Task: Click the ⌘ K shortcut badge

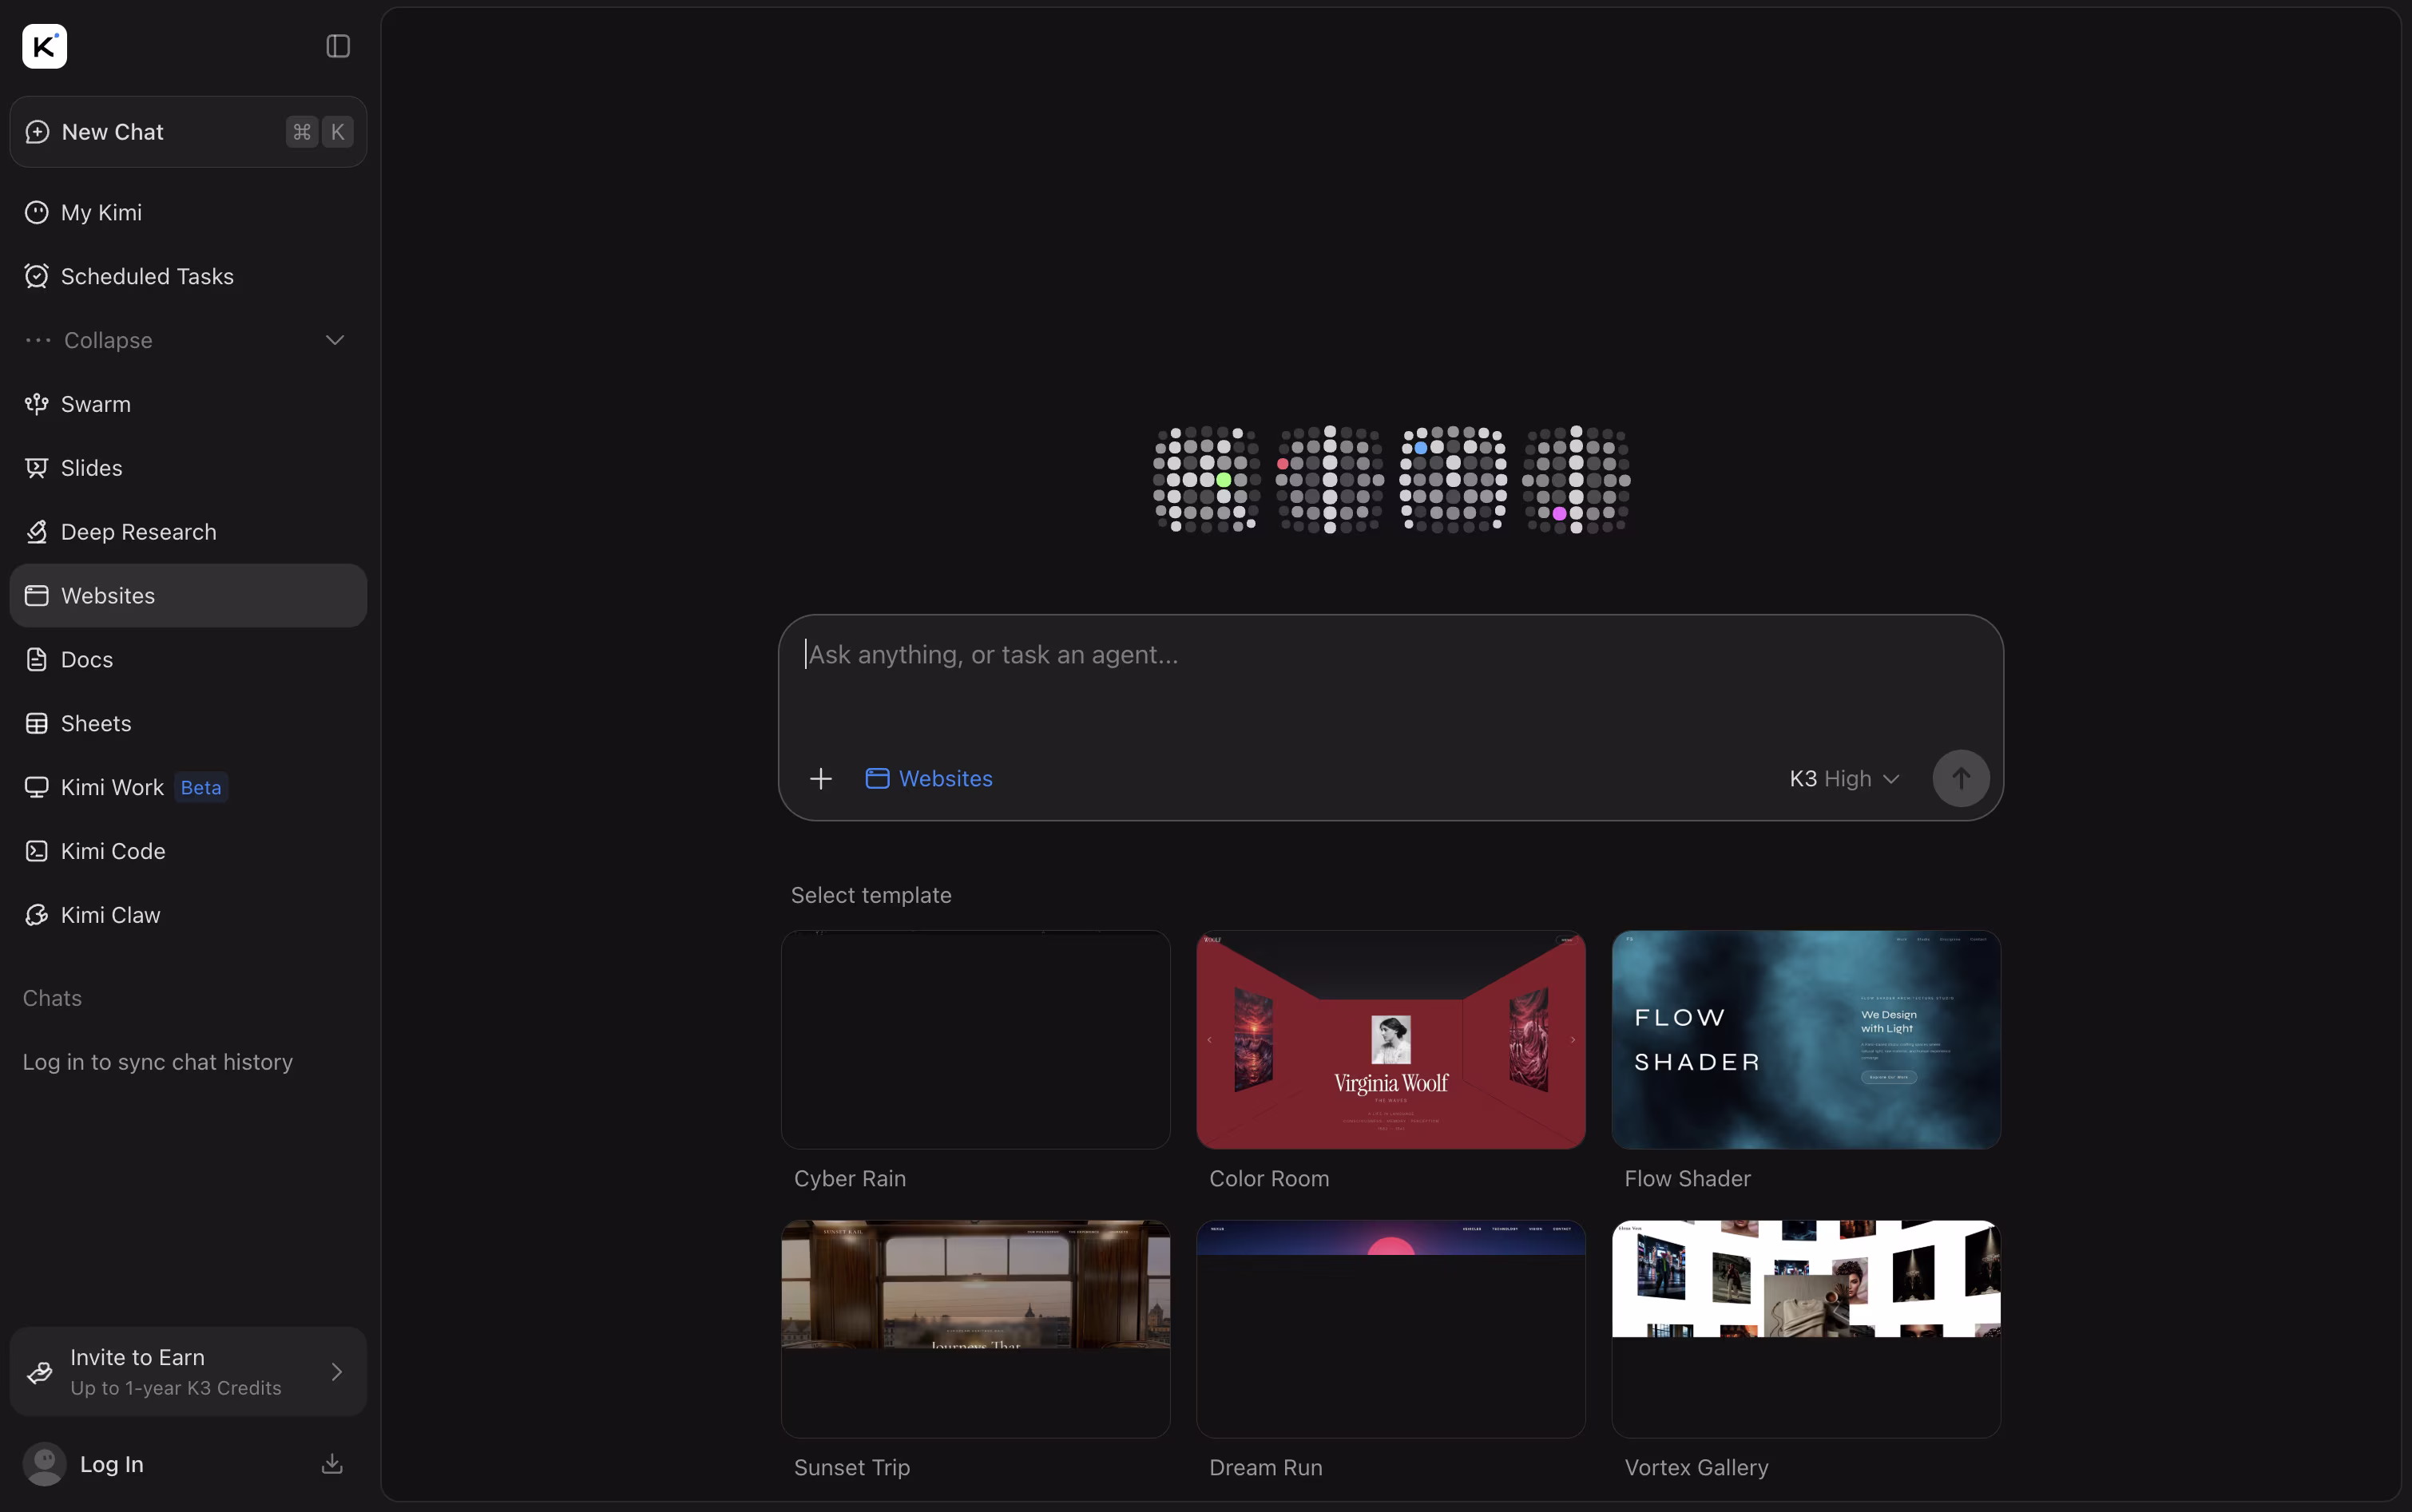Action: coord(320,132)
